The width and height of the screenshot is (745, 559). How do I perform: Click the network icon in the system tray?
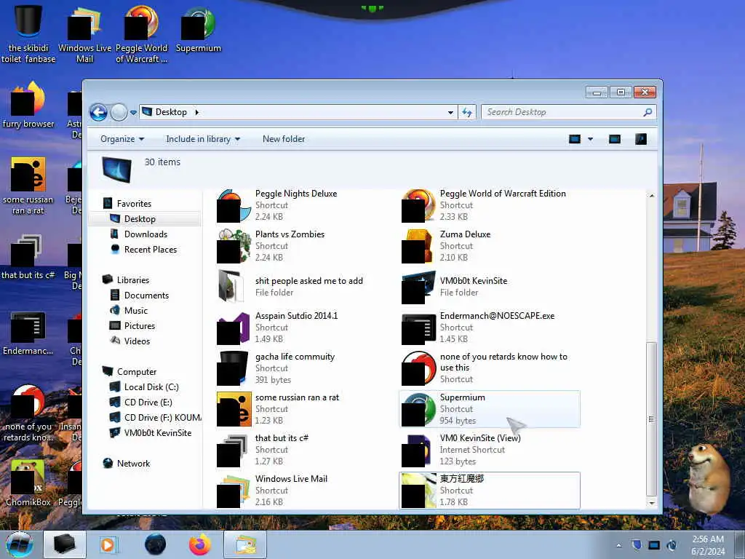pos(654,545)
